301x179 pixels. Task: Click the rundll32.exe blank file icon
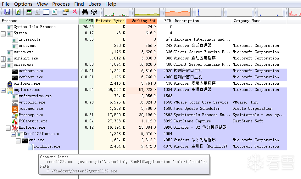pos(30,147)
